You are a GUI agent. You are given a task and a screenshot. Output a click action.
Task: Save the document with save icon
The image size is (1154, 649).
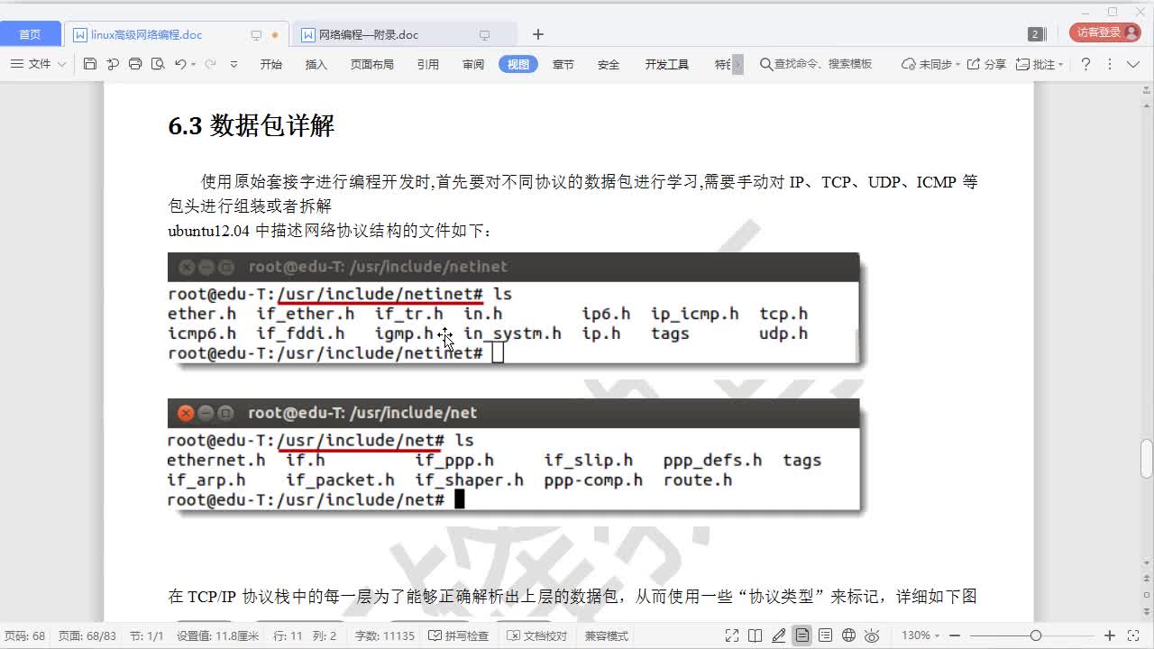coord(89,64)
